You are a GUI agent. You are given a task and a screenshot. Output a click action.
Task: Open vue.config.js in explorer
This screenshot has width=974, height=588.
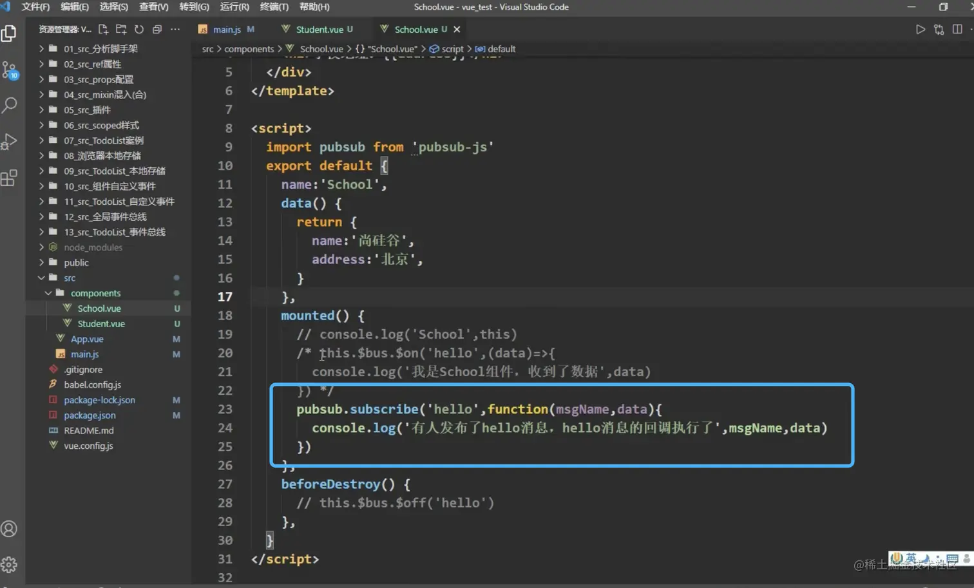[88, 446]
